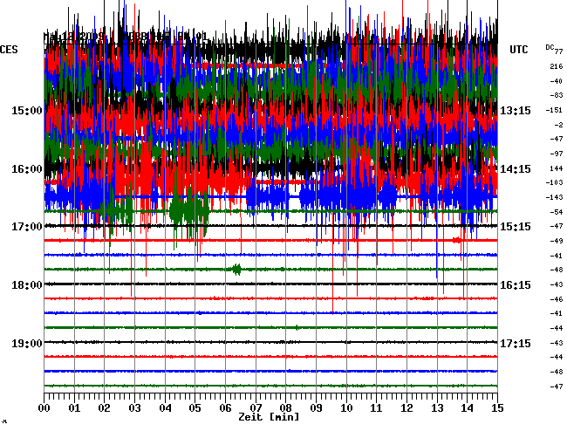Click the 07 minute axis tick label
Image resolution: width=567 pixels, height=431 pixels.
point(256,408)
